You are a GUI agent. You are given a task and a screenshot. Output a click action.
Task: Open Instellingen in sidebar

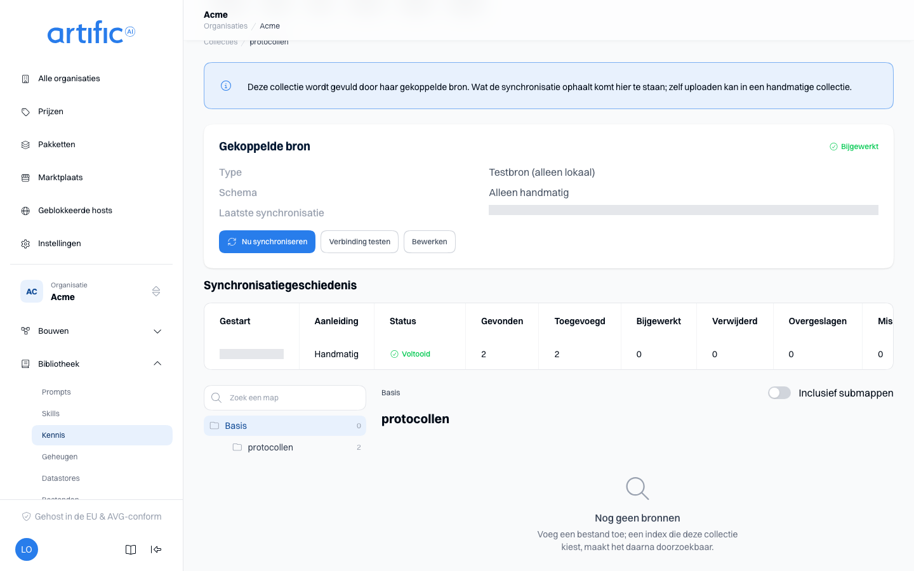91,244
